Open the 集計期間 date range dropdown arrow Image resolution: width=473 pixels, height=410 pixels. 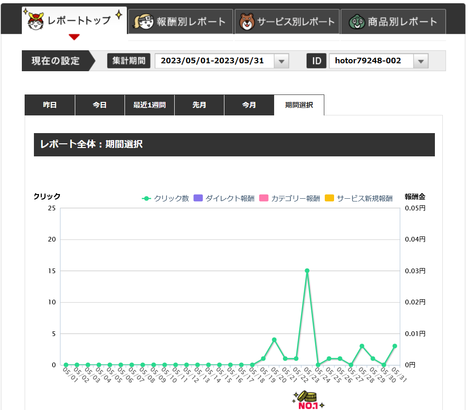click(281, 61)
